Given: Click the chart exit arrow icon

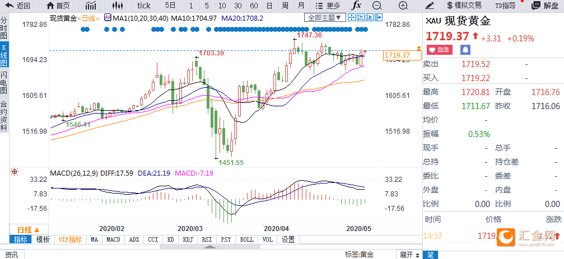Looking at the screenshot, I should (379, 17).
